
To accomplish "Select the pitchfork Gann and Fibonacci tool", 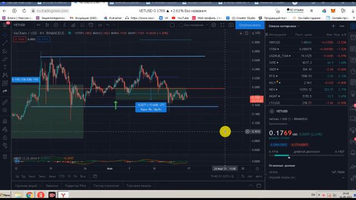I will click(5, 51).
